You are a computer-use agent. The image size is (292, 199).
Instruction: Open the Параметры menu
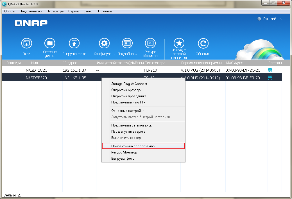(x=55, y=11)
